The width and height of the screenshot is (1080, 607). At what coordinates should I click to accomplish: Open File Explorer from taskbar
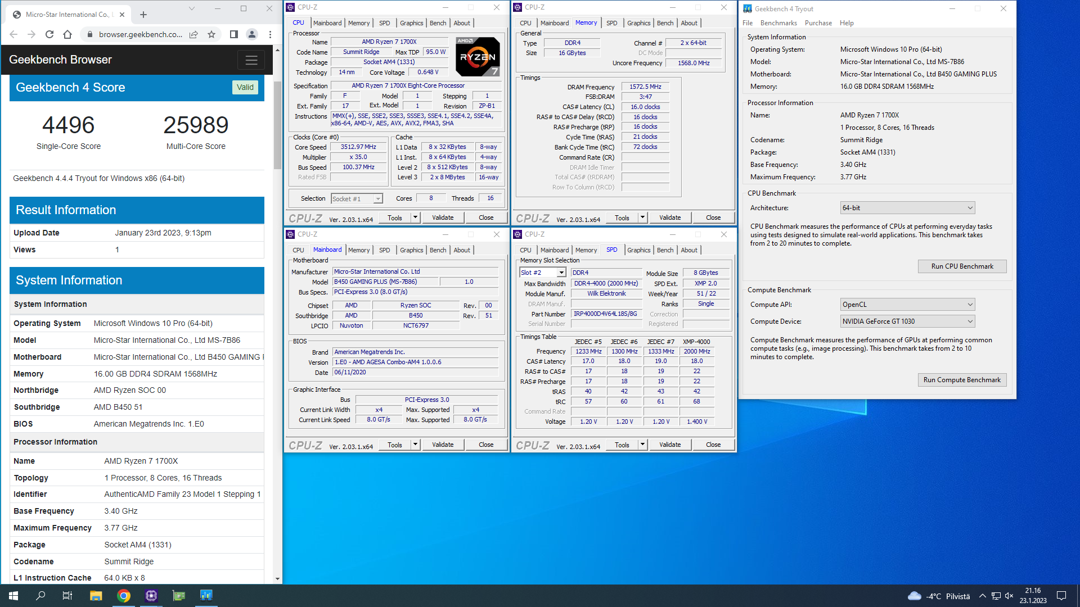pos(96,596)
